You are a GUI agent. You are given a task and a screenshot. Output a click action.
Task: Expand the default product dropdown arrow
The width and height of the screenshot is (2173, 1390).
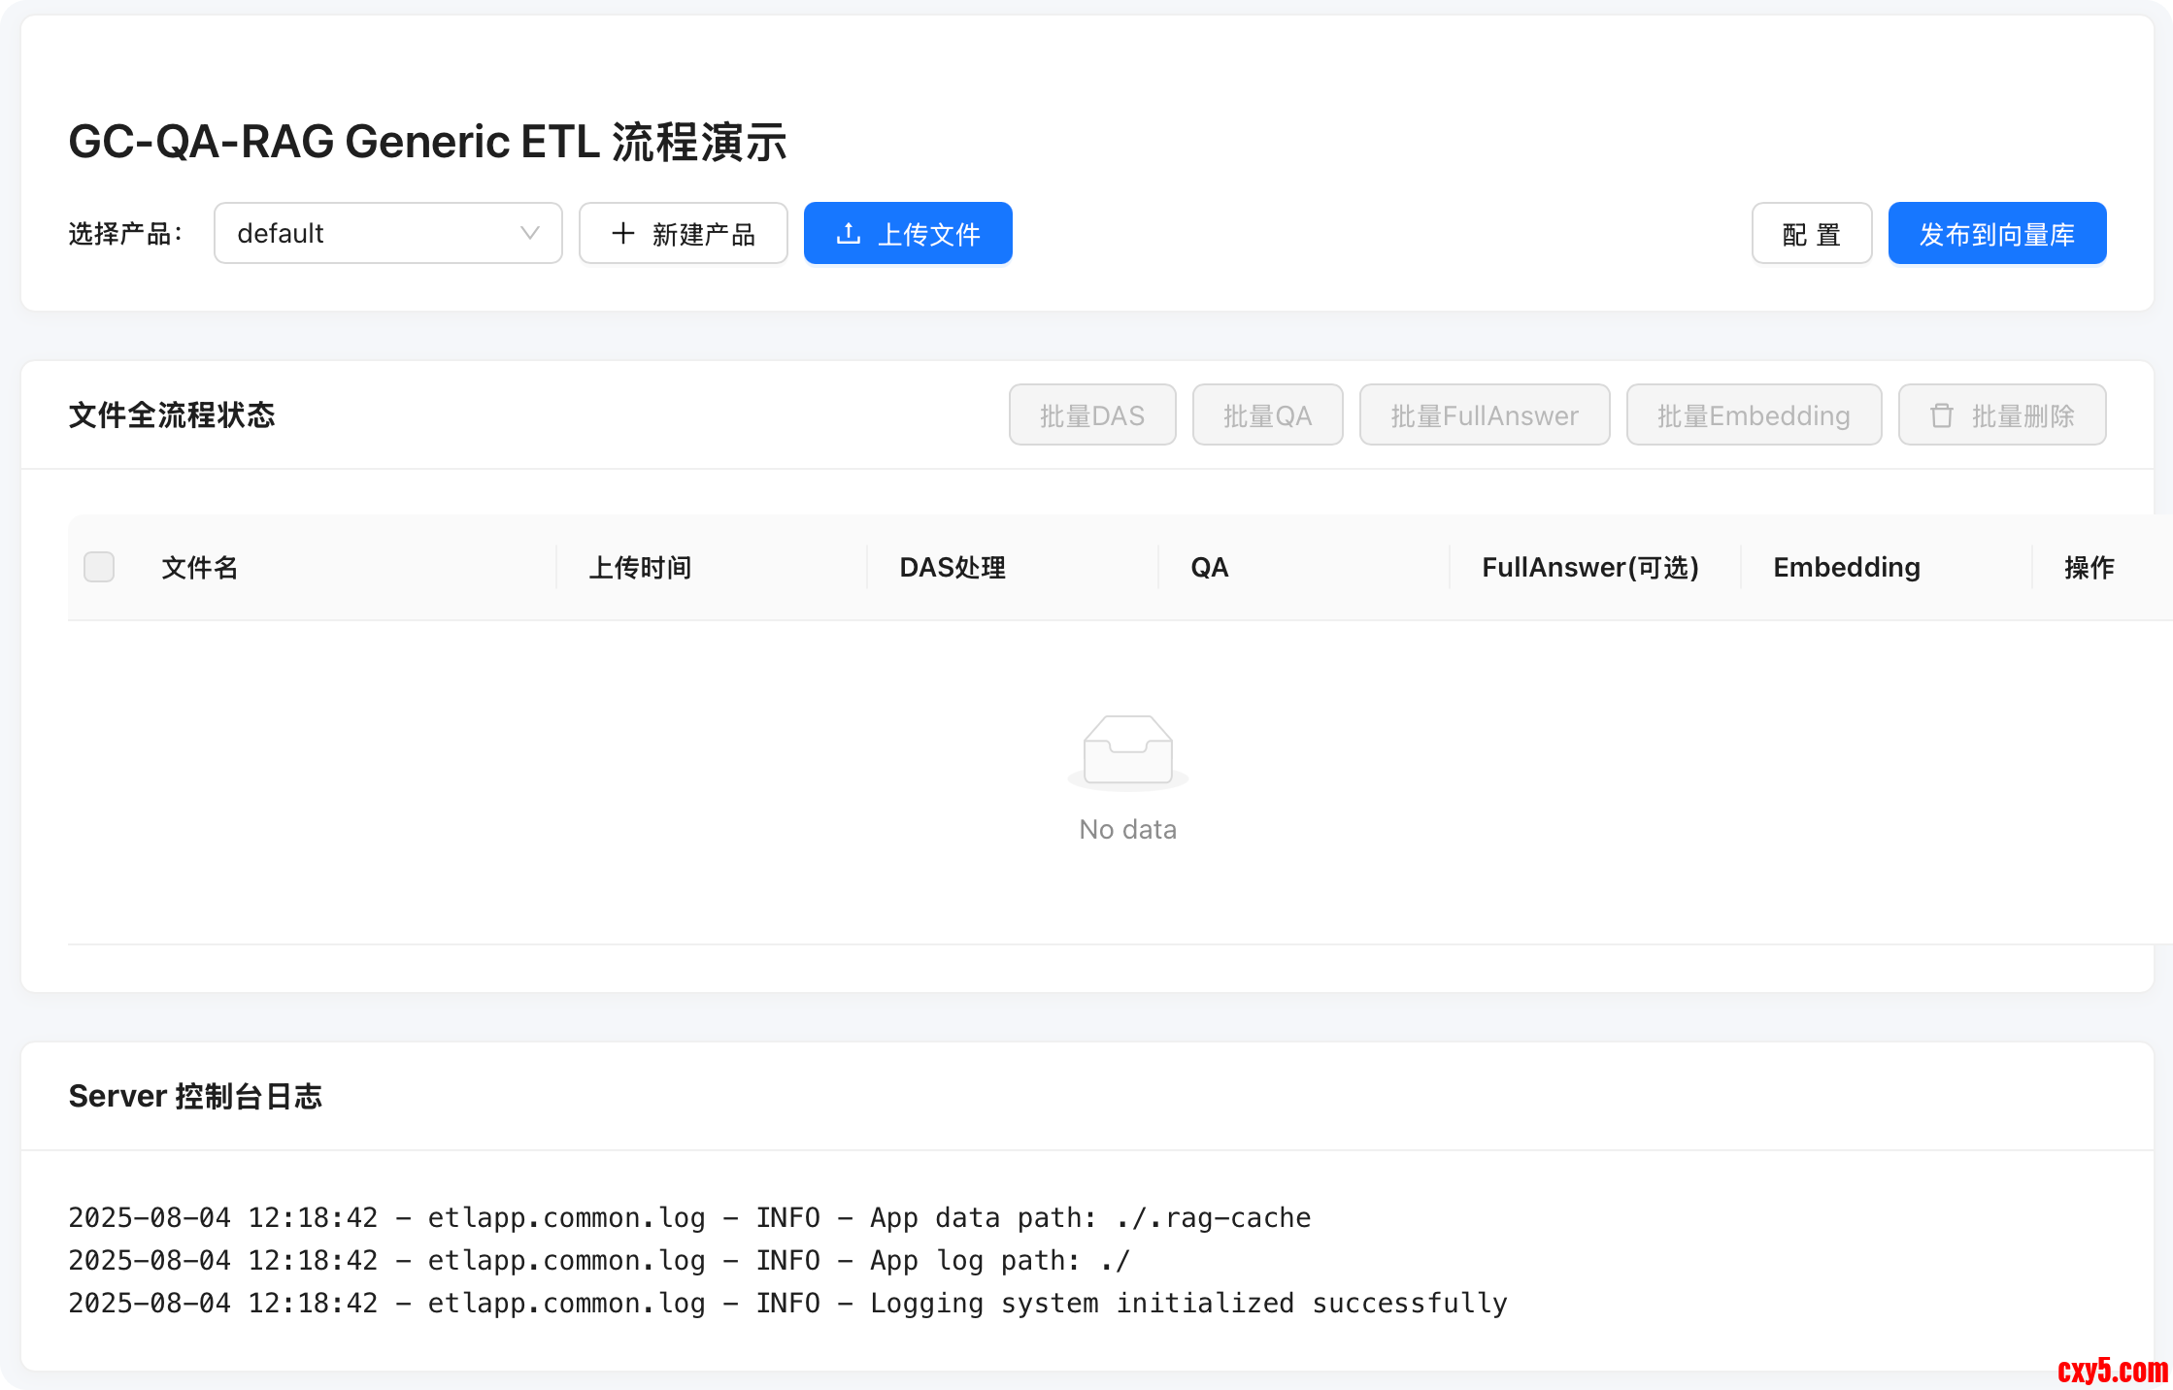529,233
